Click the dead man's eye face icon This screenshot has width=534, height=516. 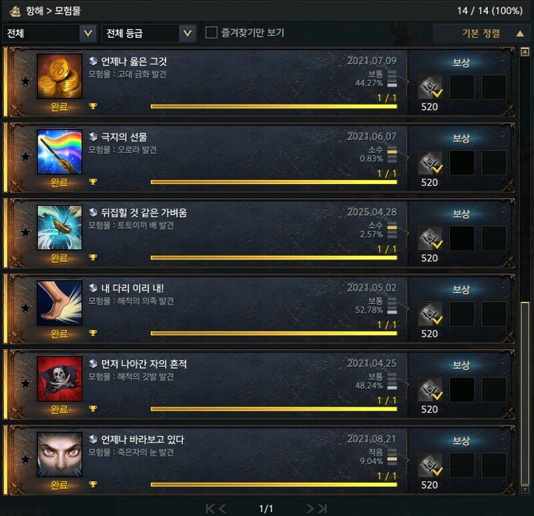pos(59,454)
